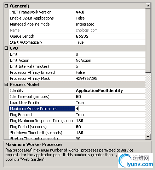Click the CPU Limit value 0
The height and width of the screenshot is (170, 155).
110,54
